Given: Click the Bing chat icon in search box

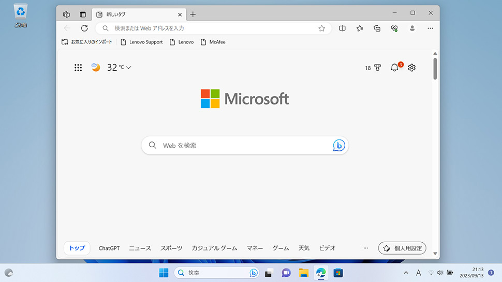Looking at the screenshot, I should [x=339, y=145].
